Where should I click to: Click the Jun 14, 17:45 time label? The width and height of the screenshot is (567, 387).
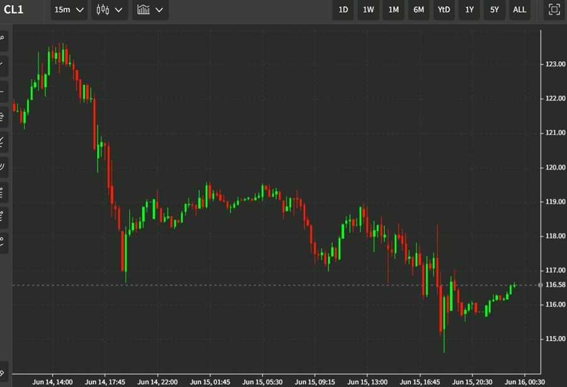click(x=105, y=382)
